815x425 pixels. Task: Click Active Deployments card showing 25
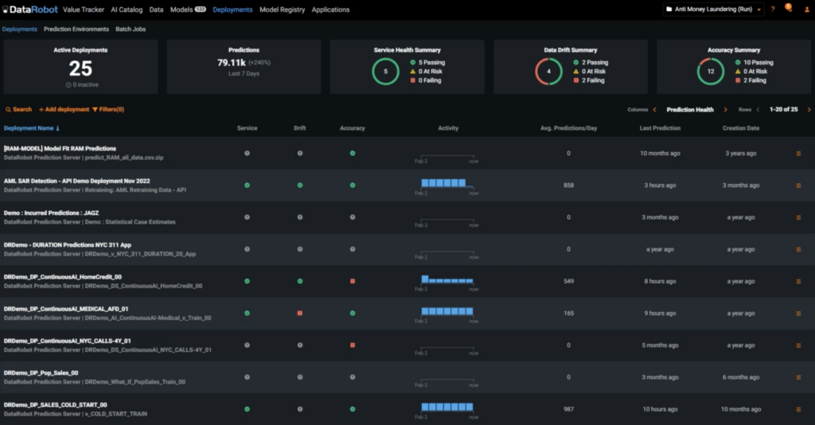tap(80, 67)
